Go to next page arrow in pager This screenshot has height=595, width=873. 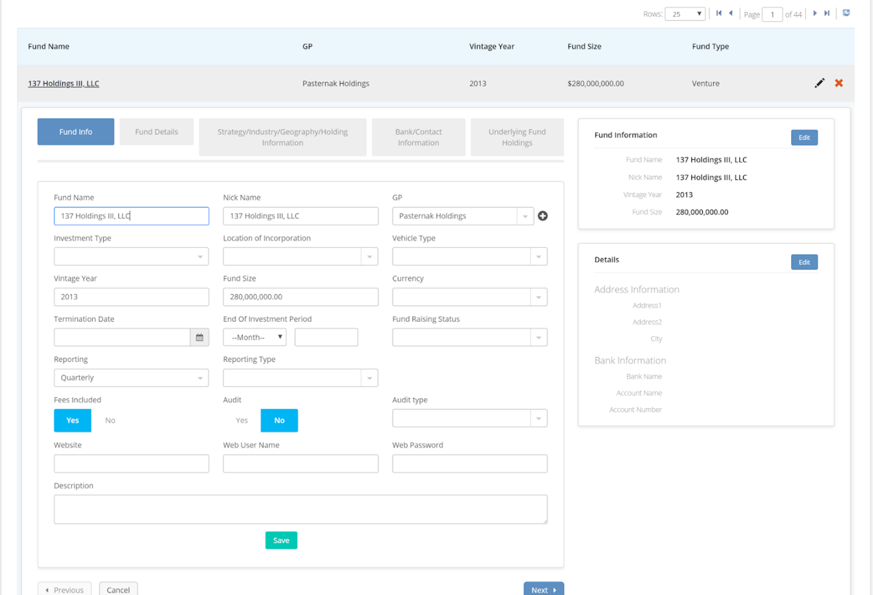coord(815,13)
